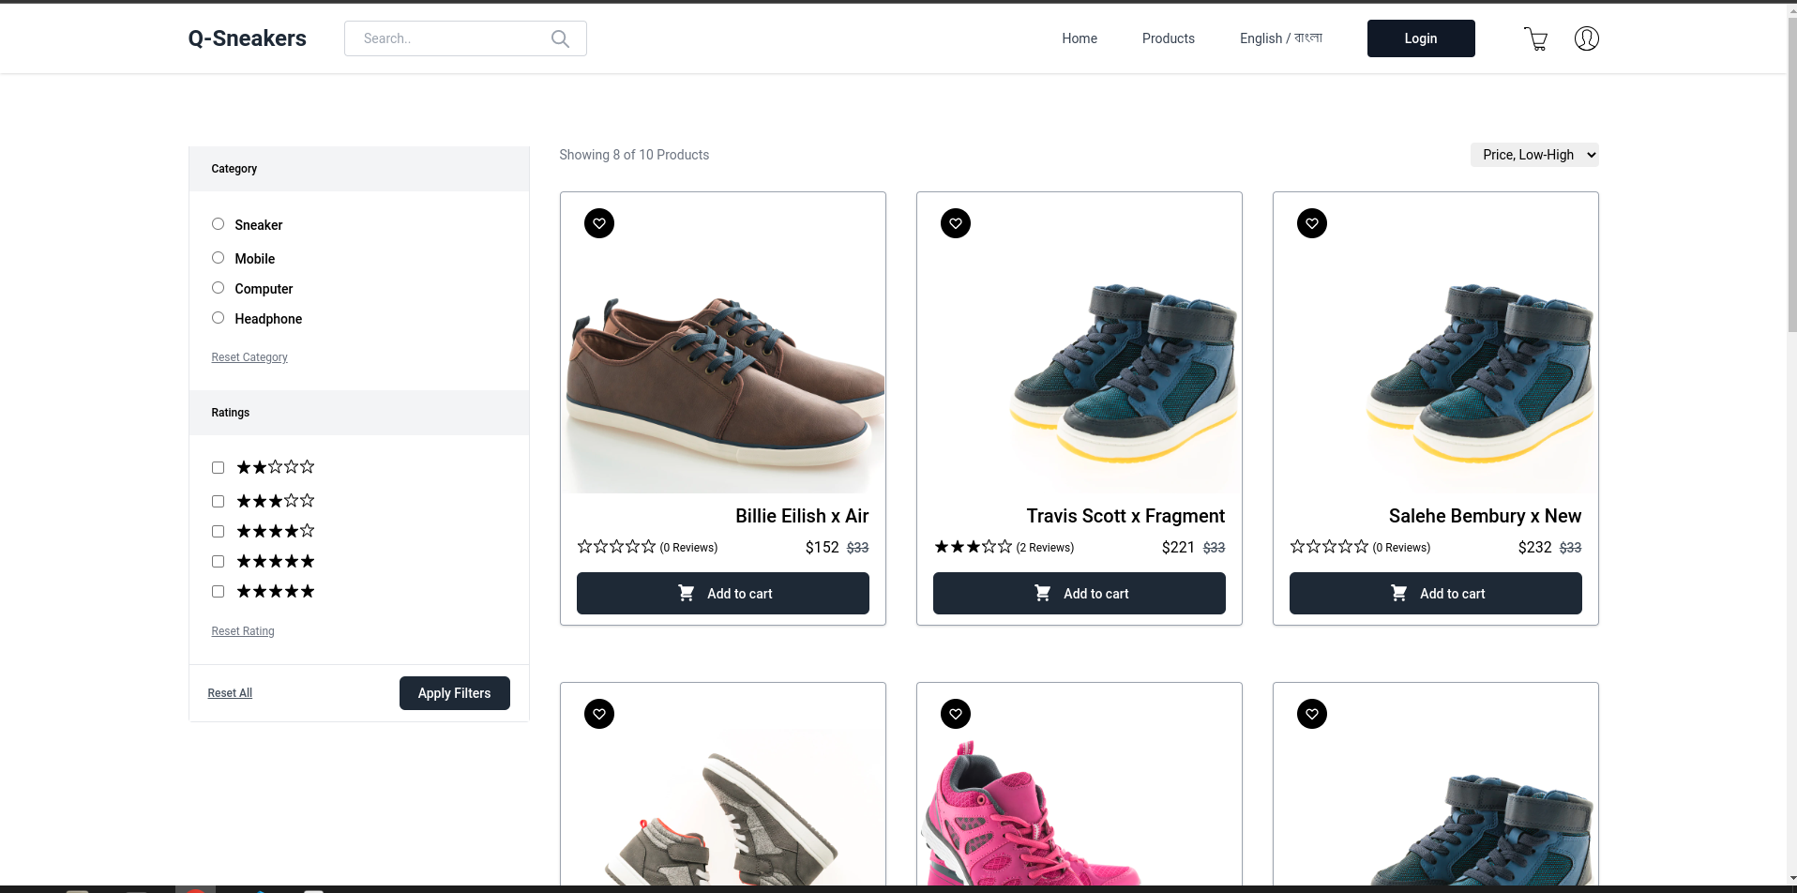This screenshot has width=1797, height=893.
Task: Click the Q-Sneakers logo
Action: [x=248, y=38]
